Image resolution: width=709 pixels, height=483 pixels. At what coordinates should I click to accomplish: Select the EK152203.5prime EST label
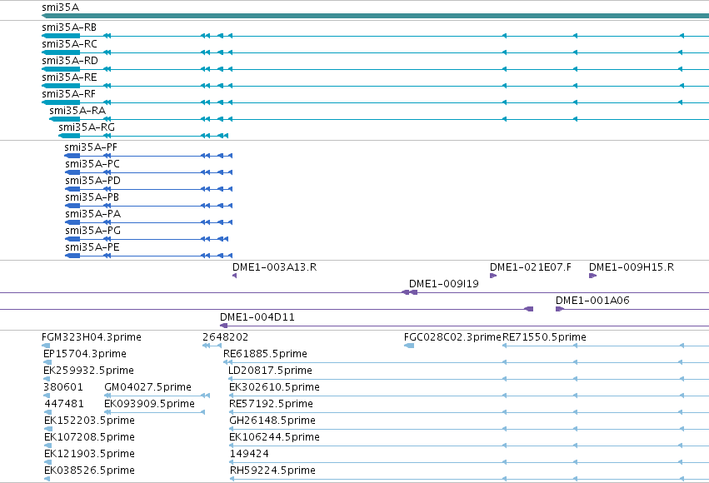pyautogui.click(x=89, y=421)
